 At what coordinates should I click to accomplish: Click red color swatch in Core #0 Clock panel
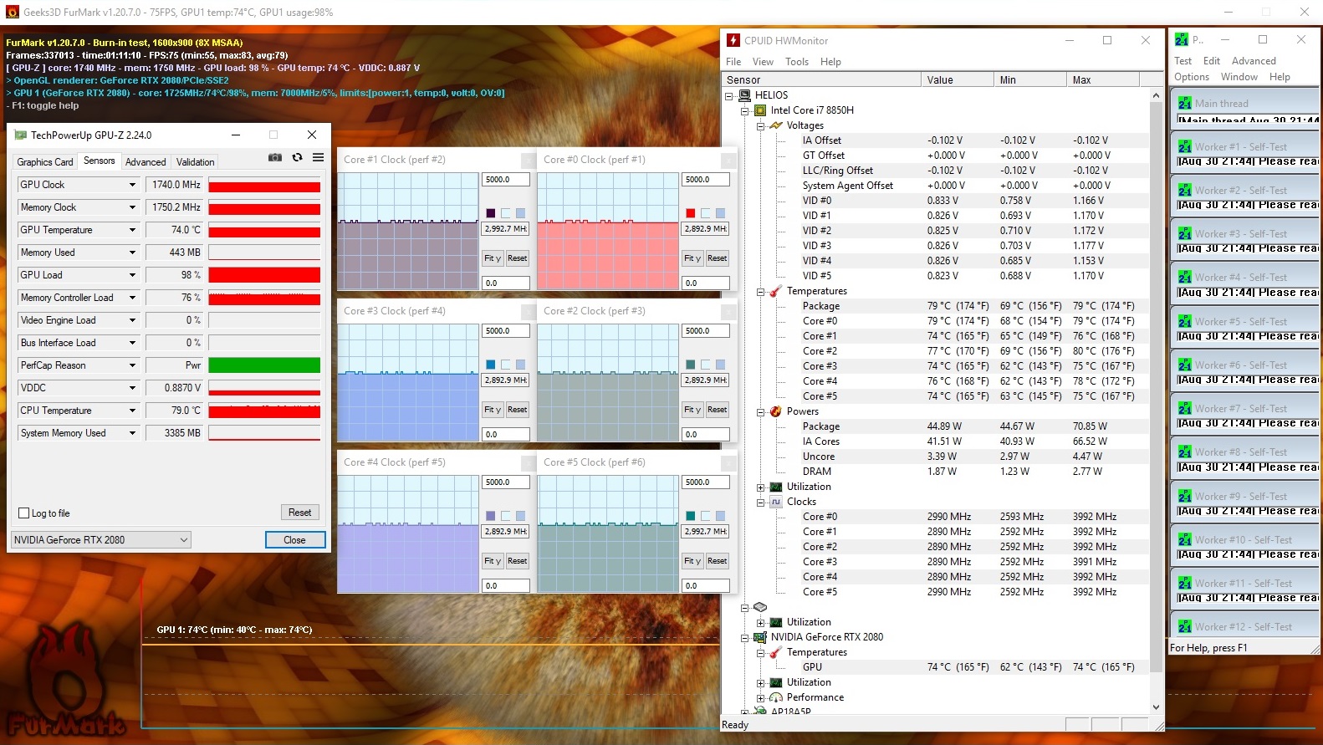pos(691,213)
